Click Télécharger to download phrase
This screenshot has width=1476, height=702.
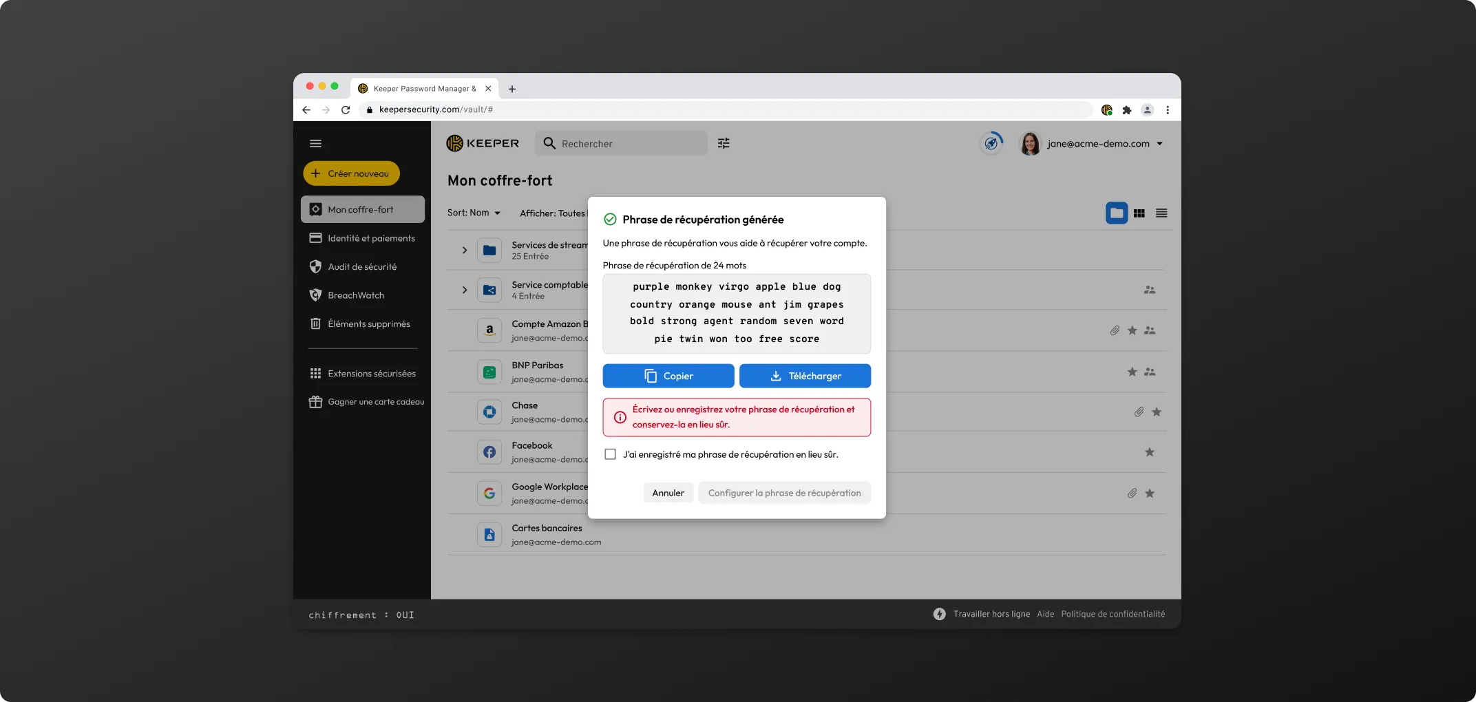[805, 376]
